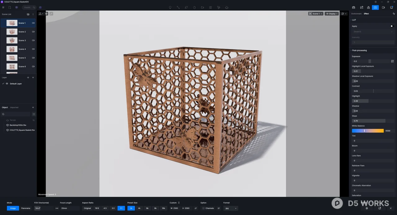Click the pin icon beside the Effect tab
The width and height of the screenshot is (397, 215).
pyautogui.click(x=394, y=14)
